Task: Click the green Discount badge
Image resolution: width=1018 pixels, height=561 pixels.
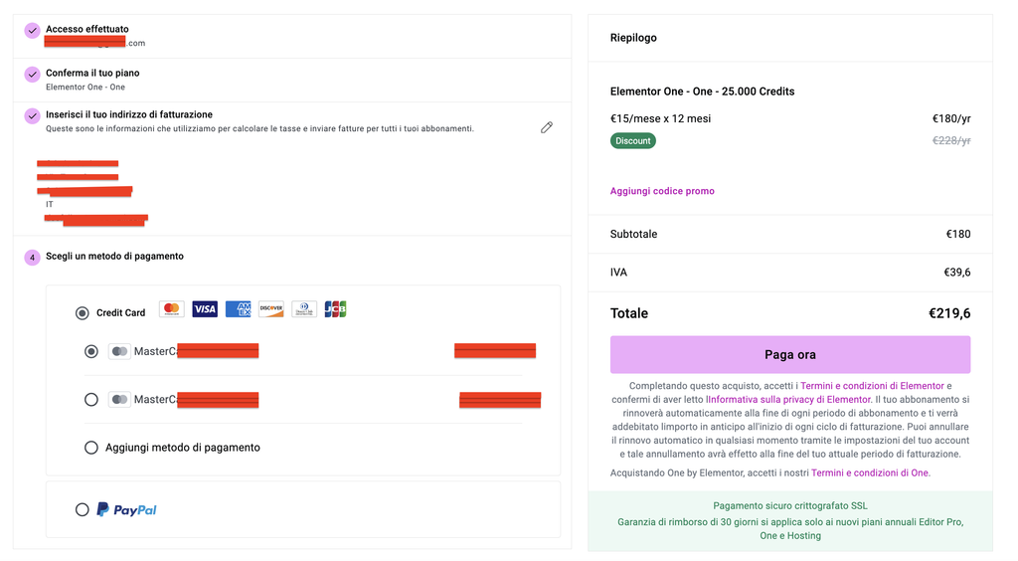Action: (x=633, y=141)
